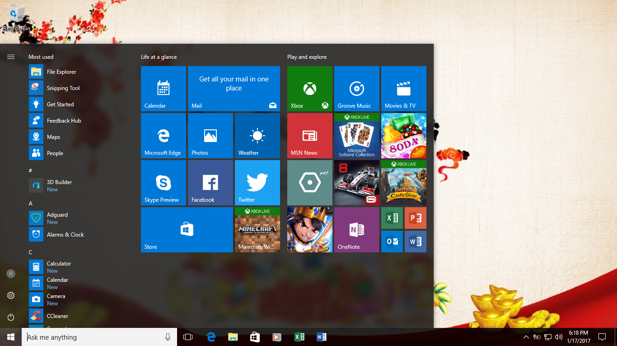Open the hexagon PDF app tile

click(310, 183)
